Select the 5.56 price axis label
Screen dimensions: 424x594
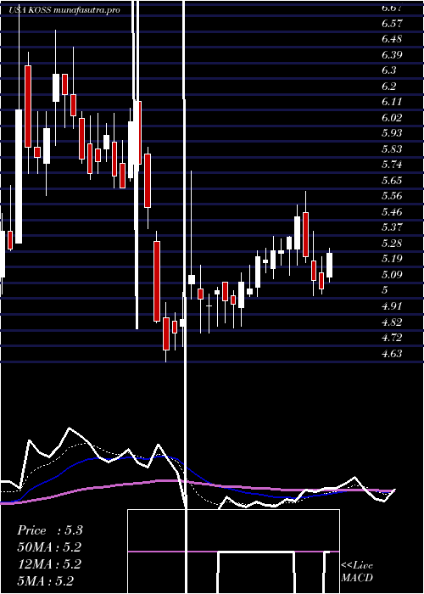[392, 196]
